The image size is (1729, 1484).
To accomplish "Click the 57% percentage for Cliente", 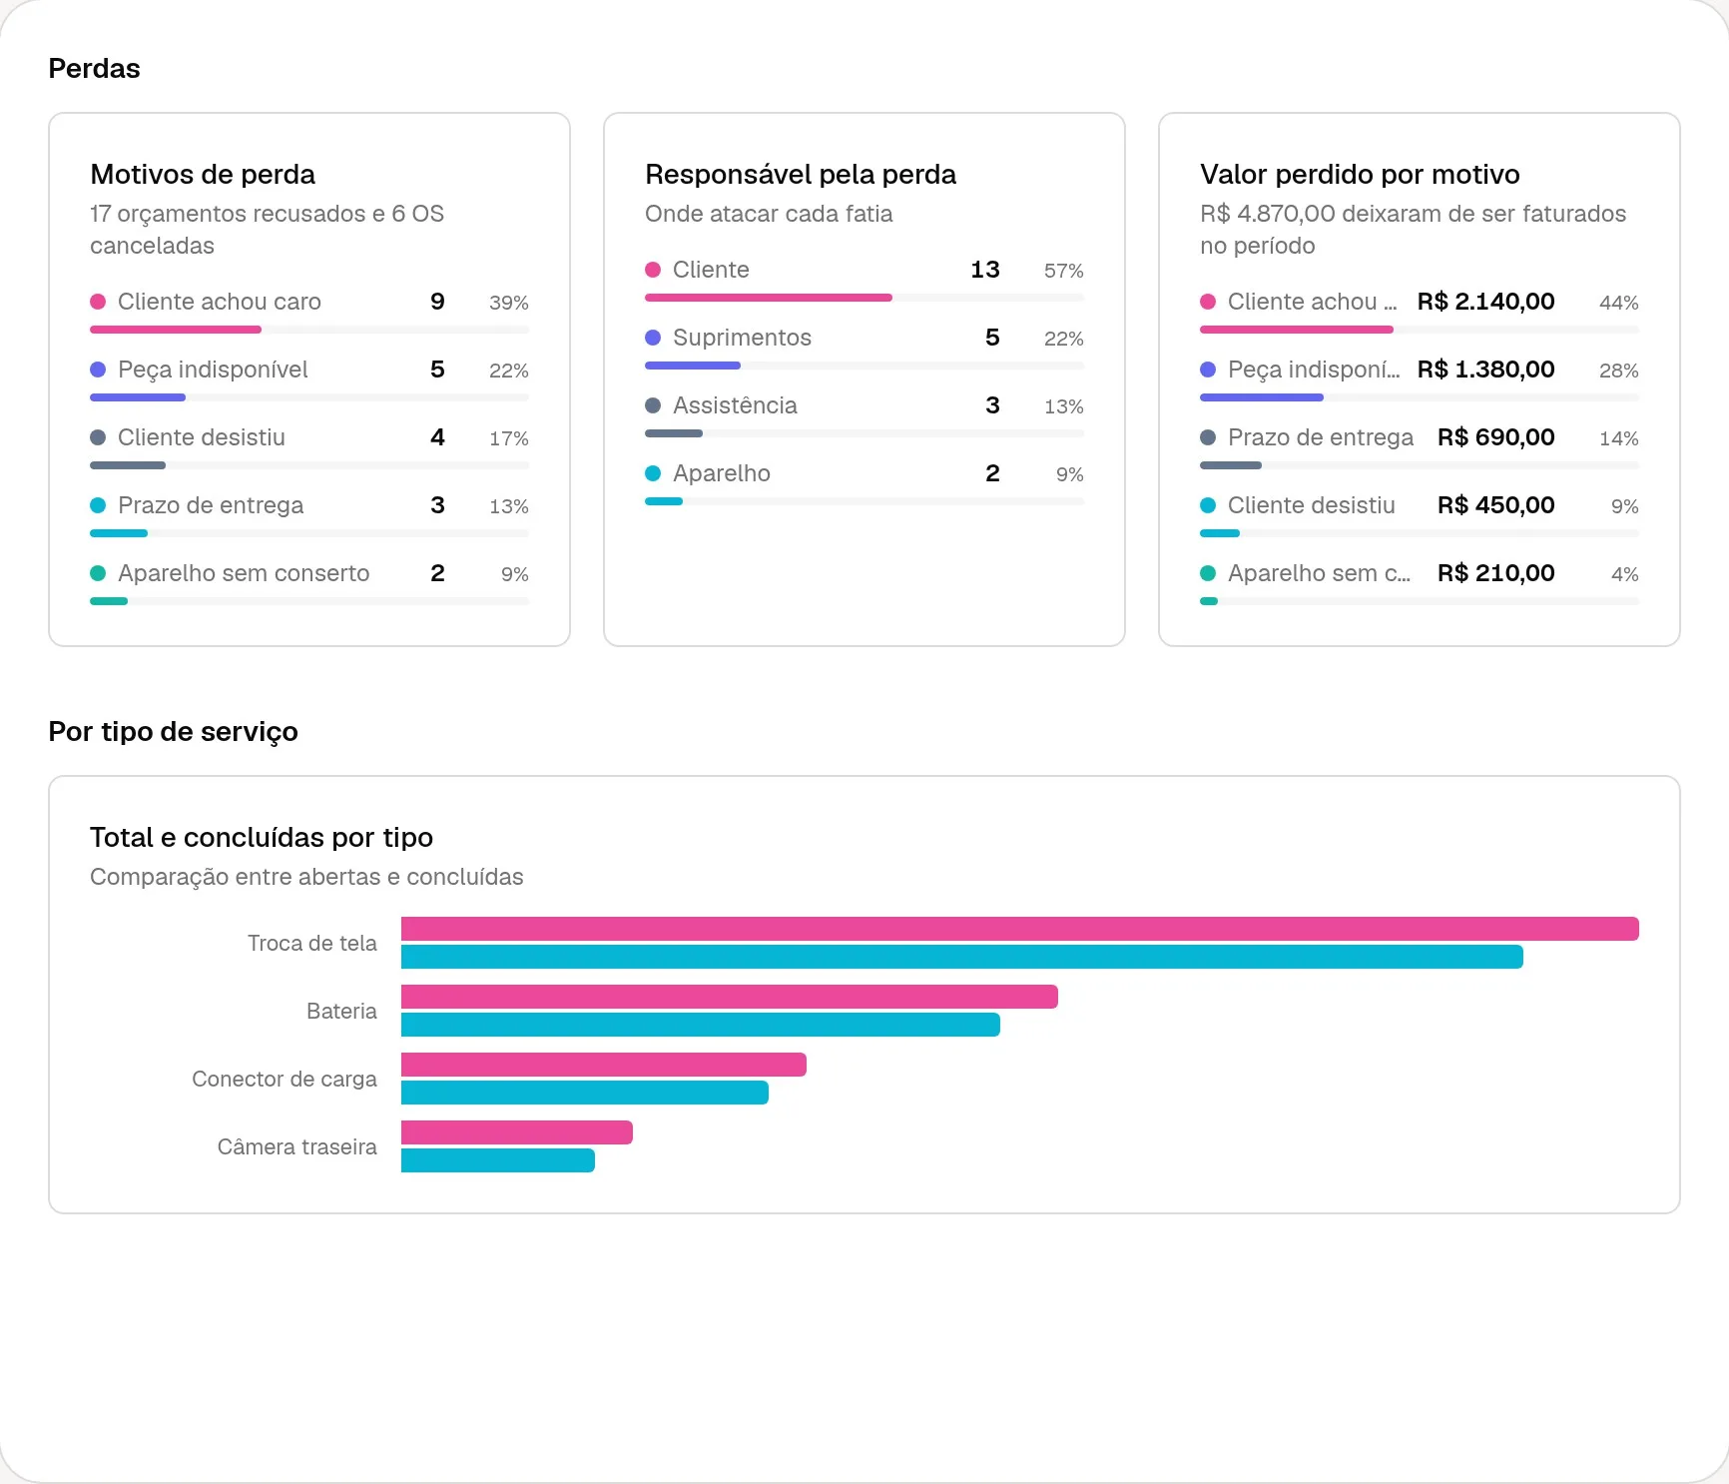I will click(1063, 271).
